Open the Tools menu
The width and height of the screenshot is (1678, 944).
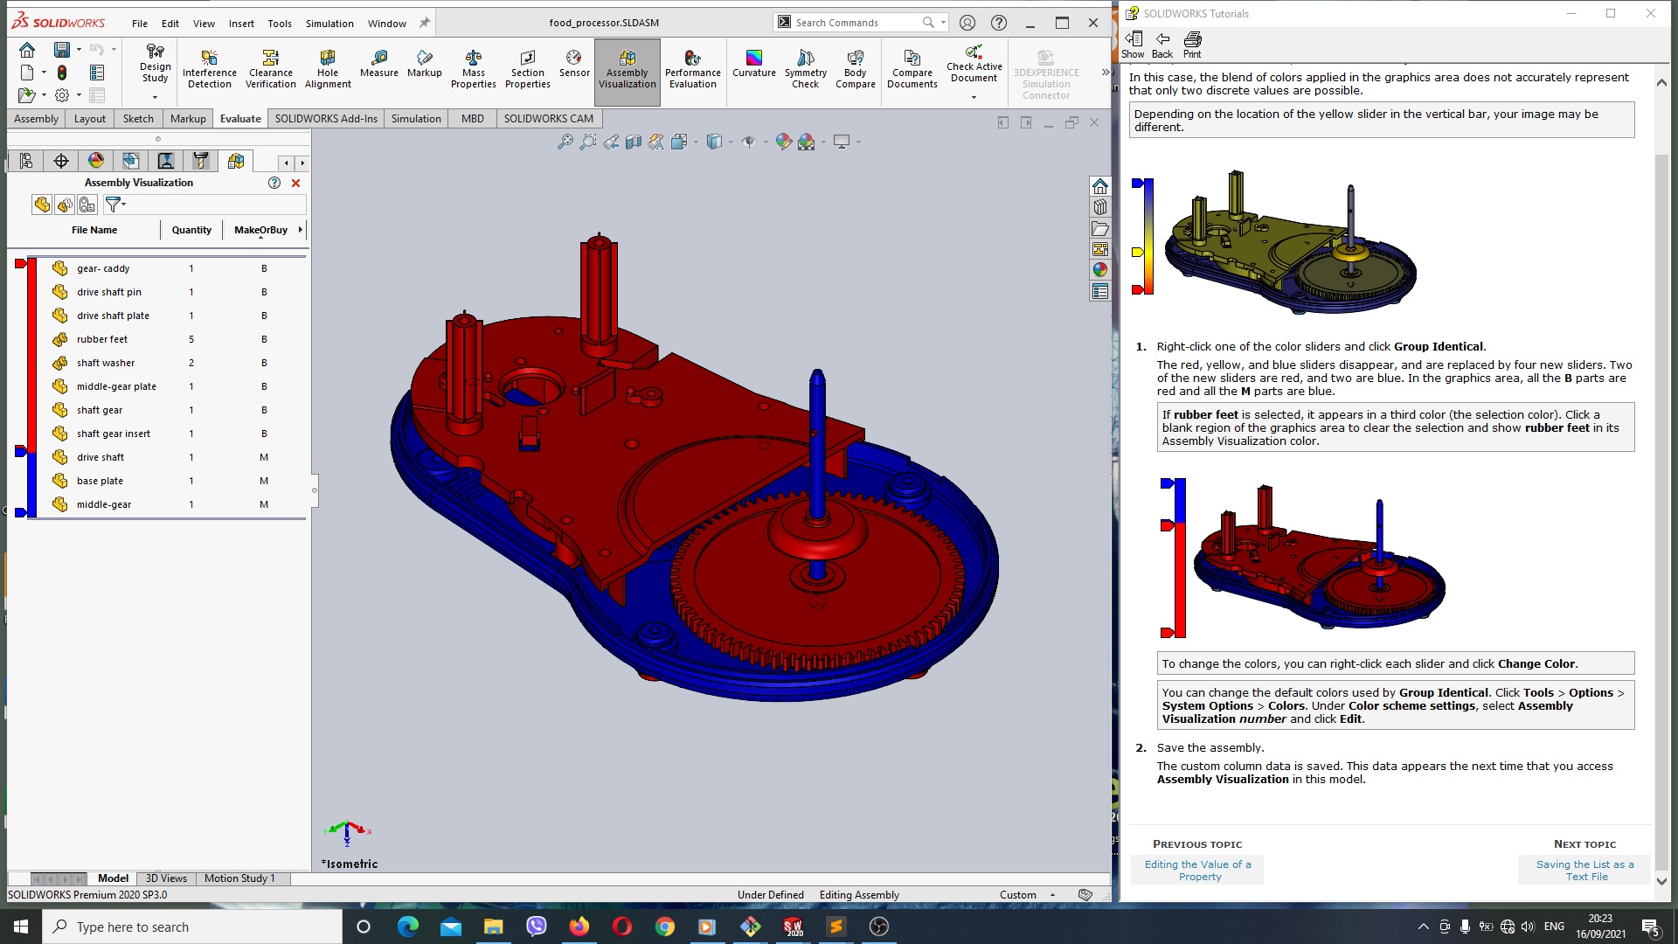click(280, 24)
